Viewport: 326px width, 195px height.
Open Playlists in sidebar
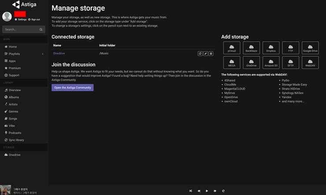tap(12, 54)
